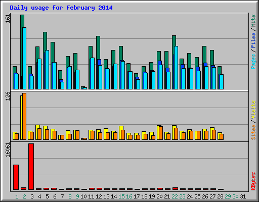
Task: Click day label '9' on the axis
Action: click(x=77, y=196)
